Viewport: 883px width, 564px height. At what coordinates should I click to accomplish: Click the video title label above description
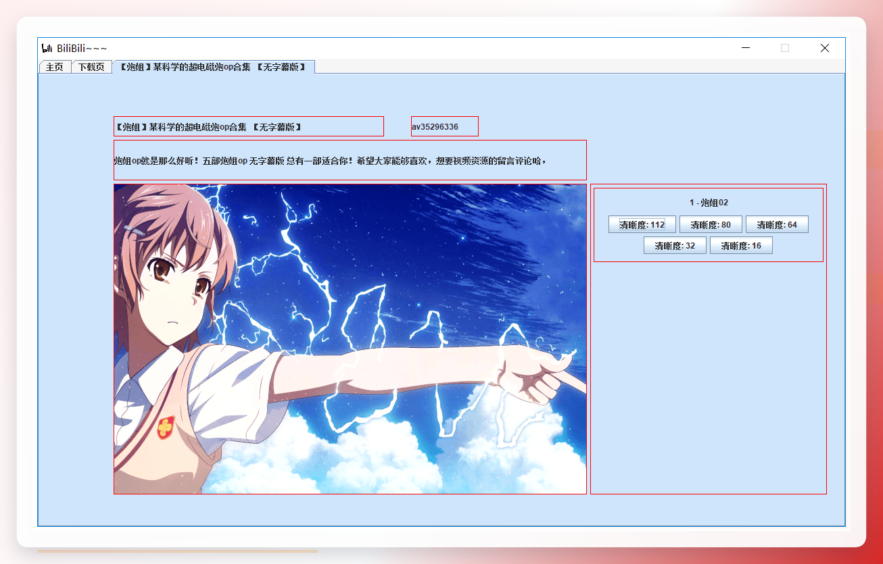[249, 126]
